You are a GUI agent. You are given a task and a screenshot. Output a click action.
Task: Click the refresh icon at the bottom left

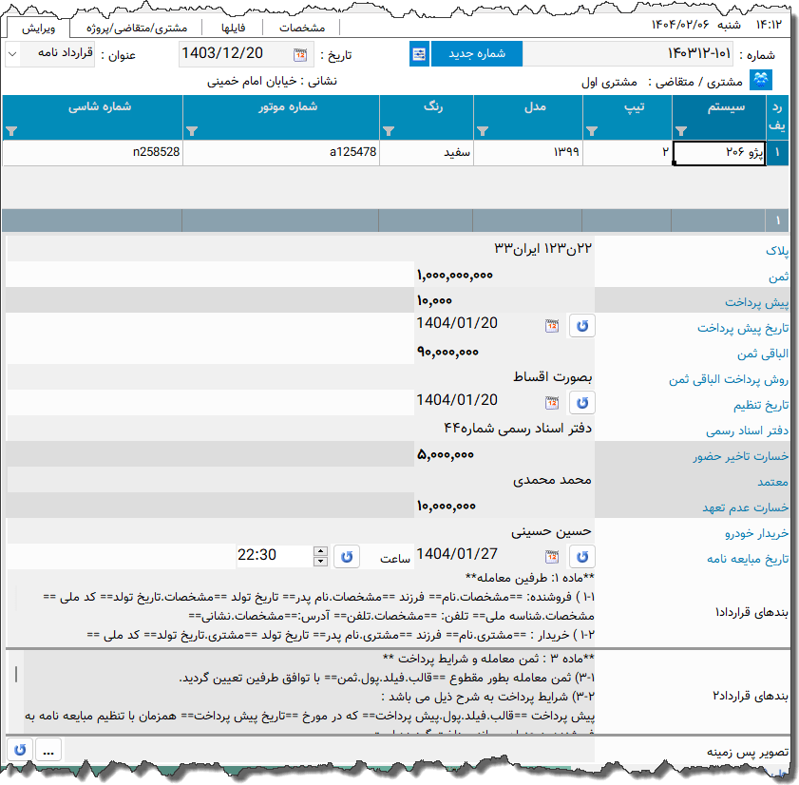click(19, 749)
